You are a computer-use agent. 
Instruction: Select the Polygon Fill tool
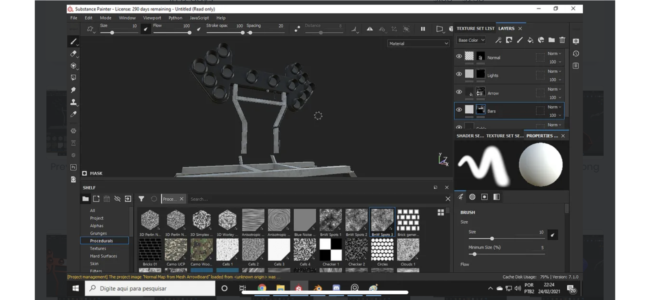pos(73,78)
